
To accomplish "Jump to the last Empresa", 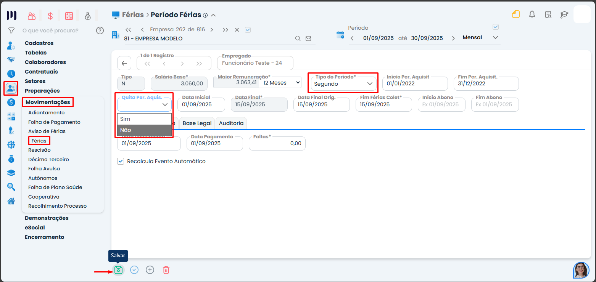I will click(x=226, y=30).
